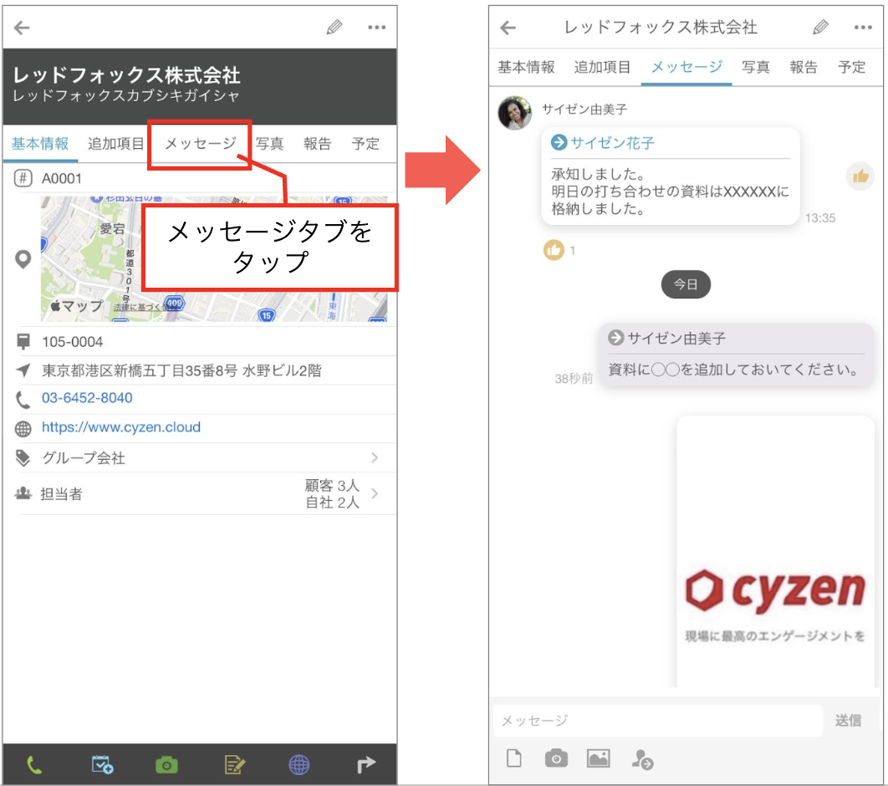Tap the back arrow on message screen

click(508, 28)
